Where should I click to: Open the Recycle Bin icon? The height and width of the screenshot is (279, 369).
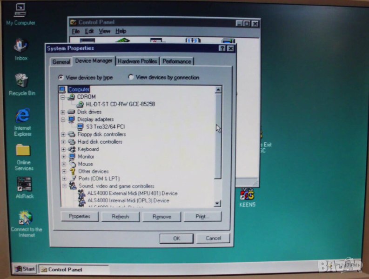(x=21, y=81)
